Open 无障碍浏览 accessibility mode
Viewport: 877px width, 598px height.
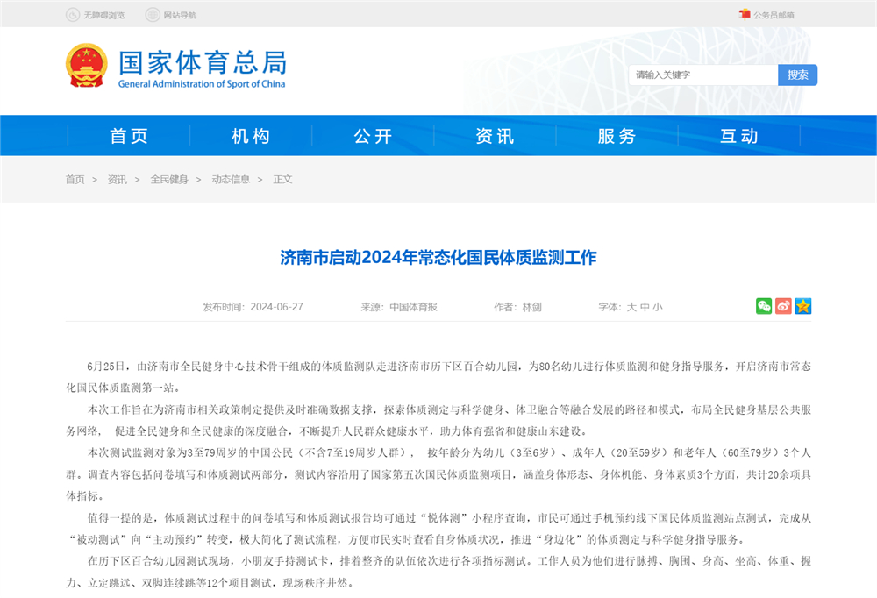[x=96, y=15]
